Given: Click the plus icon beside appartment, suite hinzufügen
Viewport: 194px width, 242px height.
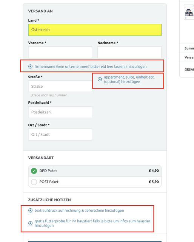Looking at the screenshot, I should (100, 79).
